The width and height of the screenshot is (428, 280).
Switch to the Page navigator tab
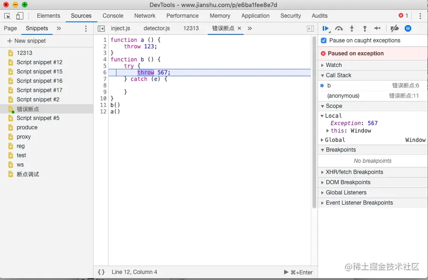pos(10,28)
